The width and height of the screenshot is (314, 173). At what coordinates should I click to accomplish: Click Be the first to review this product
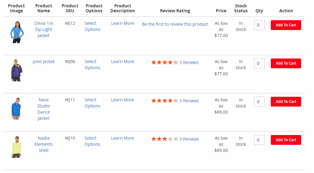click(x=175, y=24)
